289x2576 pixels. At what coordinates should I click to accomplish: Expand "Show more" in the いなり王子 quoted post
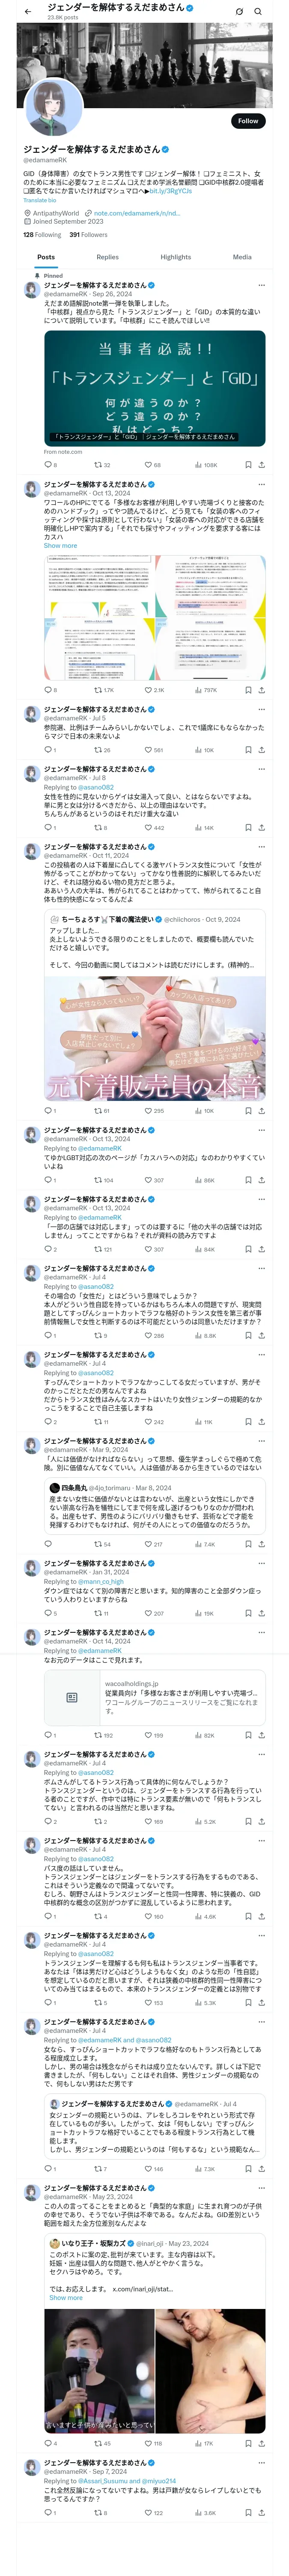click(66, 2298)
